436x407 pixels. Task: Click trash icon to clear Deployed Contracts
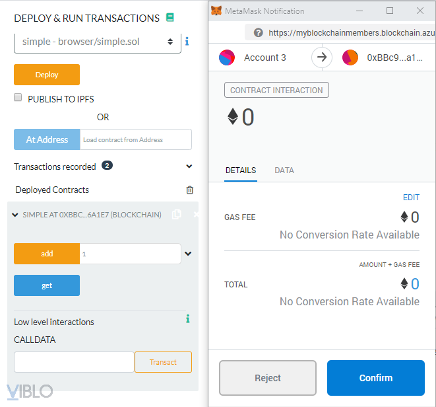[x=190, y=190]
